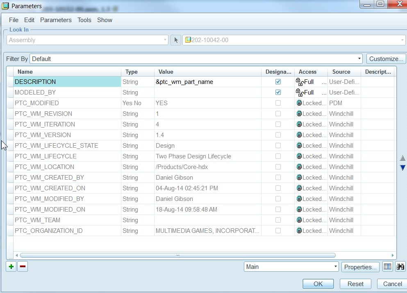Click the lock icon in the PTC_ORGANIZATION_ID row
This screenshot has width=407, height=293.
point(299,230)
